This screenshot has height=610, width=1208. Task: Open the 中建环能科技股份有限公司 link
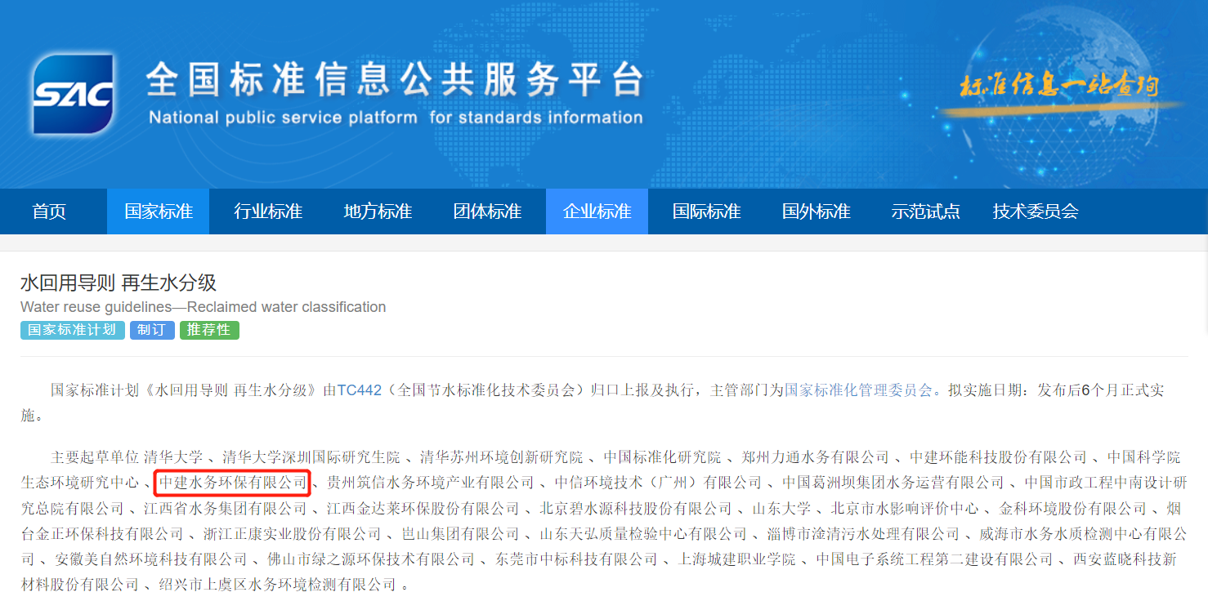(x=999, y=456)
